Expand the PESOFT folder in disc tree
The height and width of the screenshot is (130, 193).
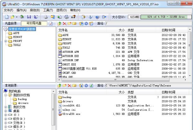6,41
